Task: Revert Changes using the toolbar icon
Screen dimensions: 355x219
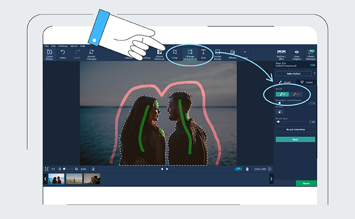Action: [91, 55]
